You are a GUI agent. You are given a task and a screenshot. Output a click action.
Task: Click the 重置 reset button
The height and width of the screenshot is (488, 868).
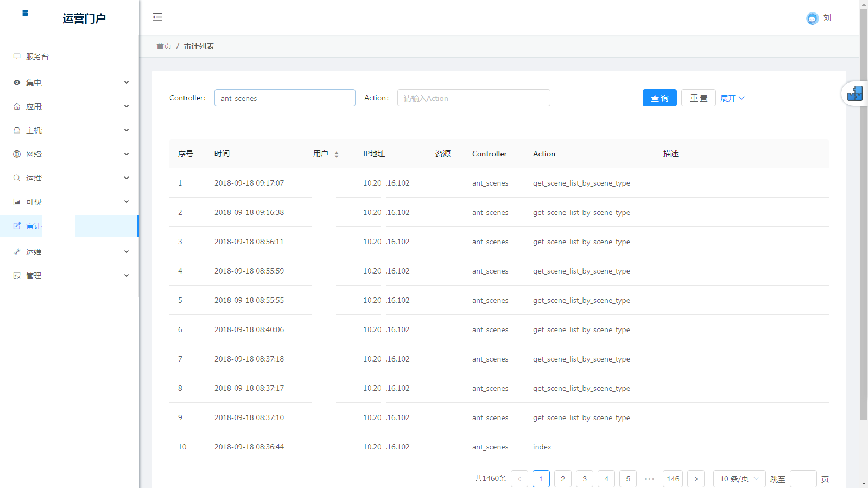699,98
